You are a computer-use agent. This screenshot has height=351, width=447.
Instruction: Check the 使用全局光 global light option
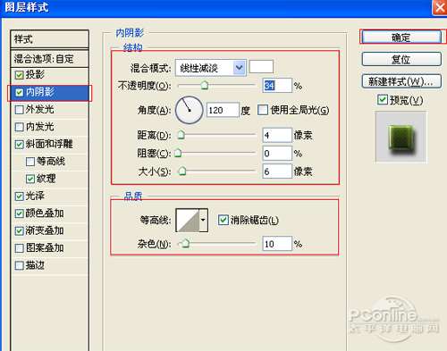tap(263, 110)
